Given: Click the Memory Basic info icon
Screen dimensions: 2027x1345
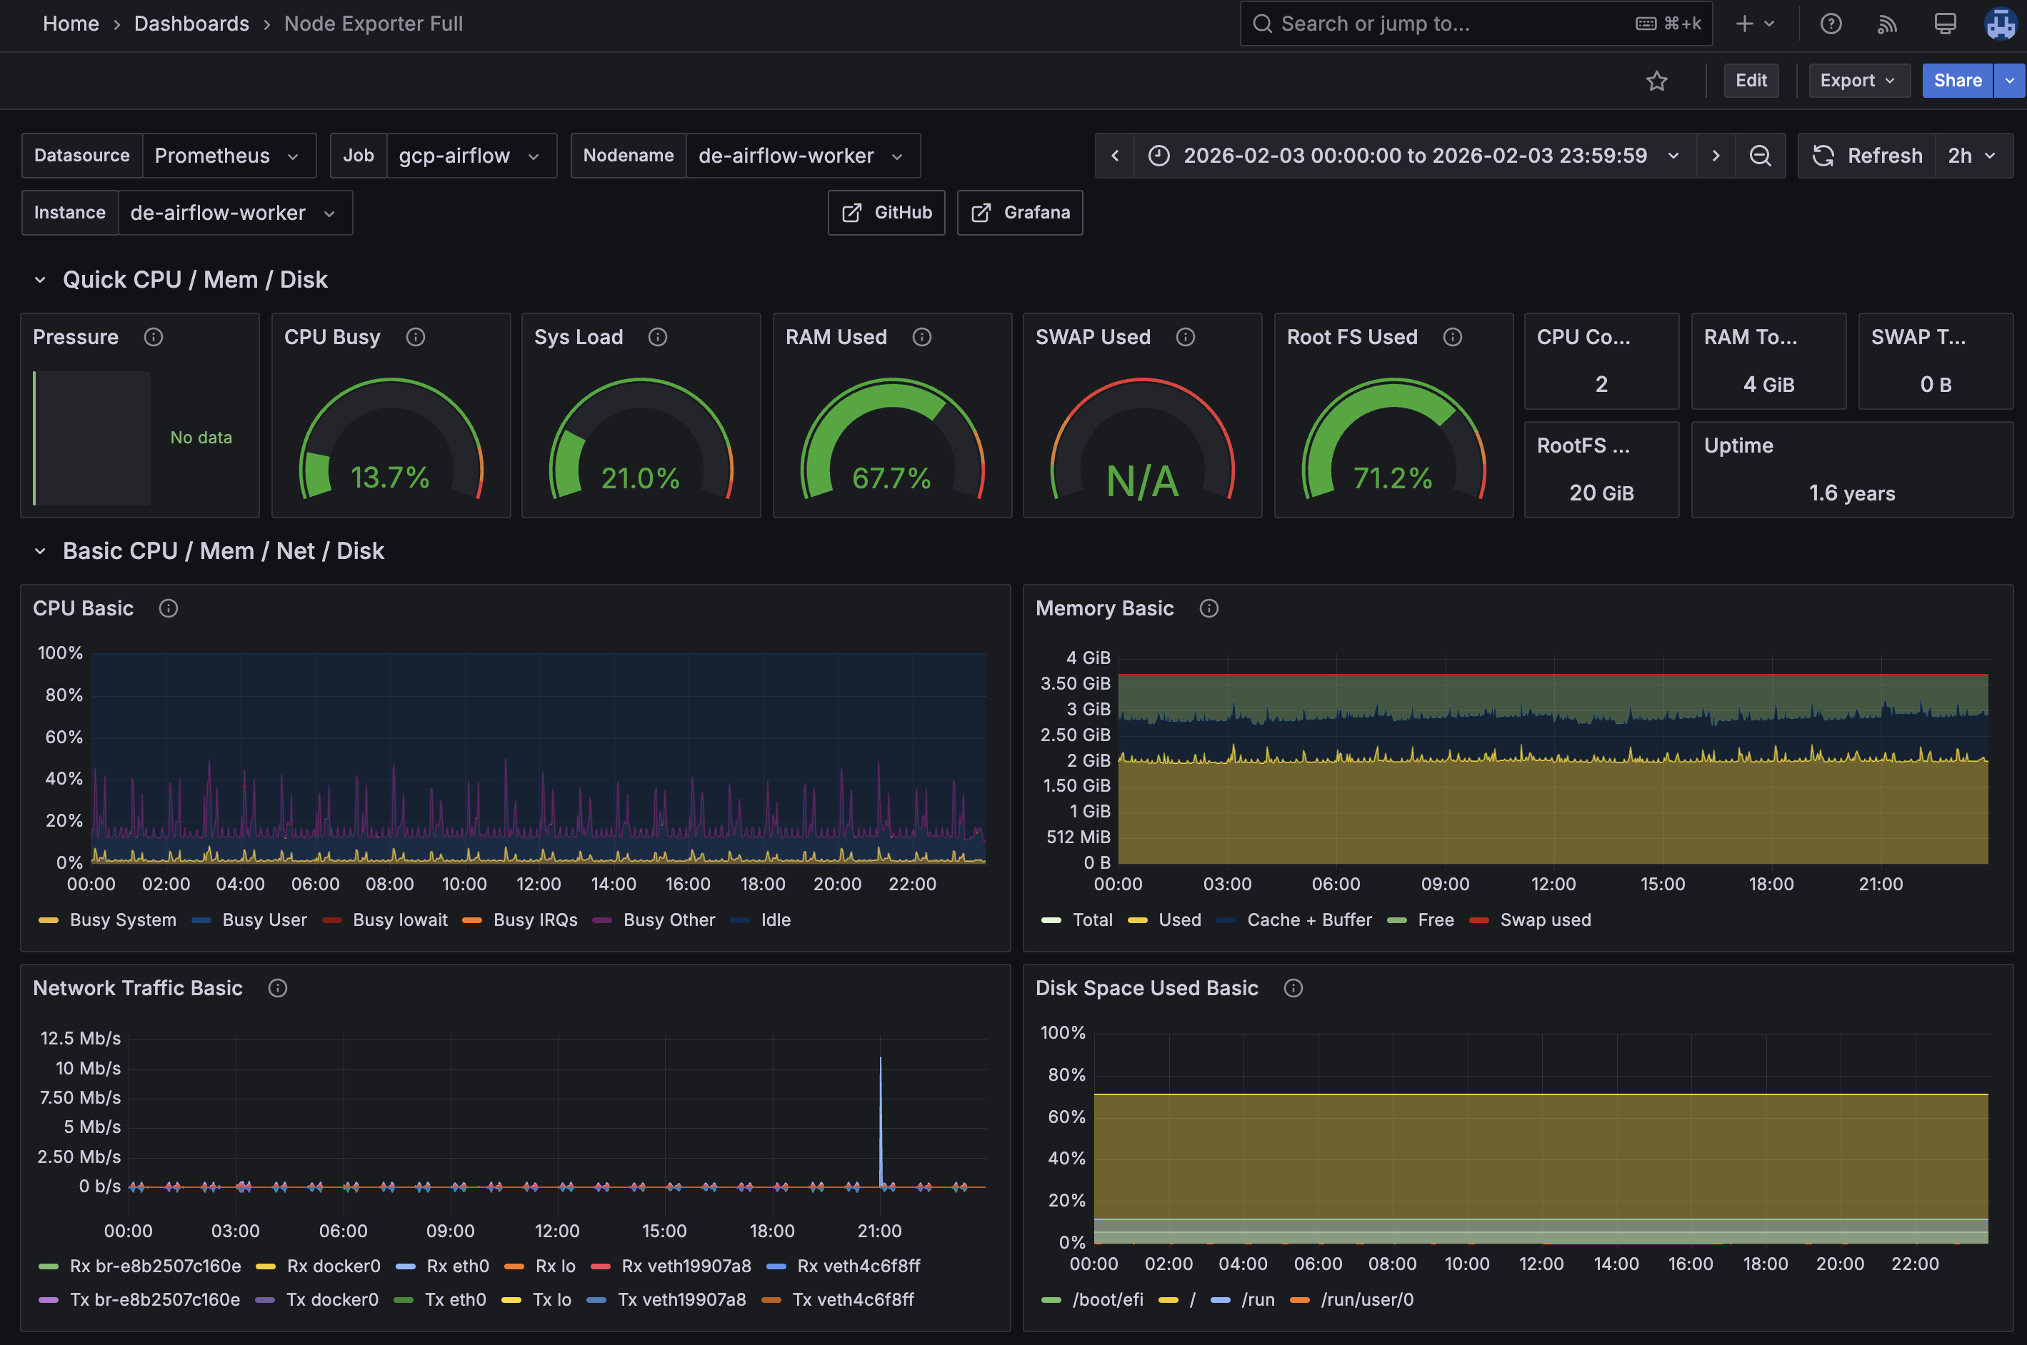Looking at the screenshot, I should [x=1208, y=608].
